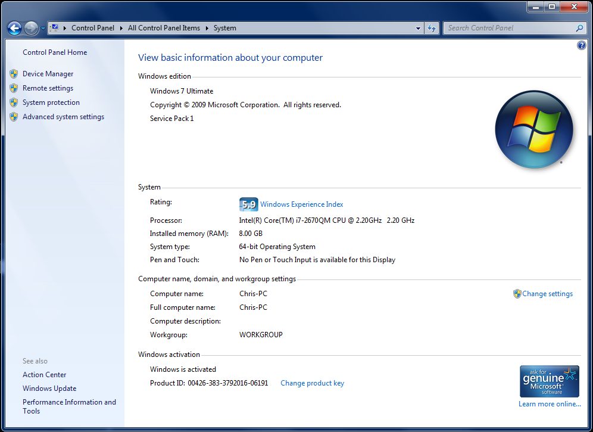593x432 pixels.
Task: Click the 5.9 rating score badge
Action: (x=248, y=204)
